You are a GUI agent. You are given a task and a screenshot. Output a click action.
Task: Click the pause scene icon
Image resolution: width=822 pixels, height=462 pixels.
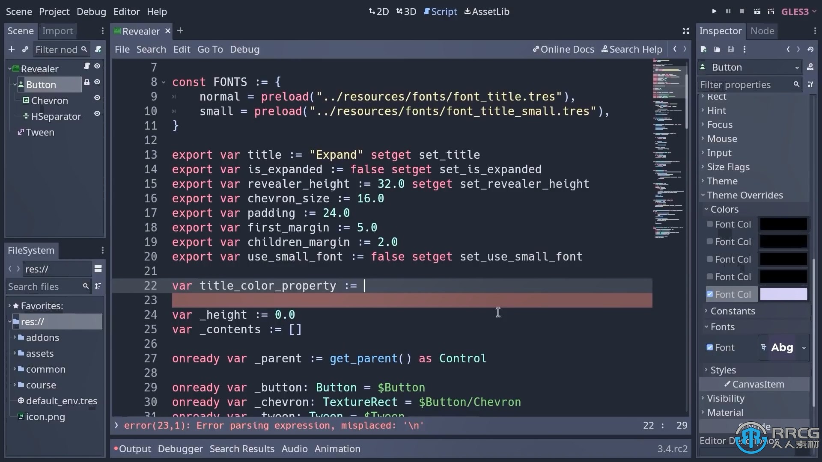click(x=728, y=12)
